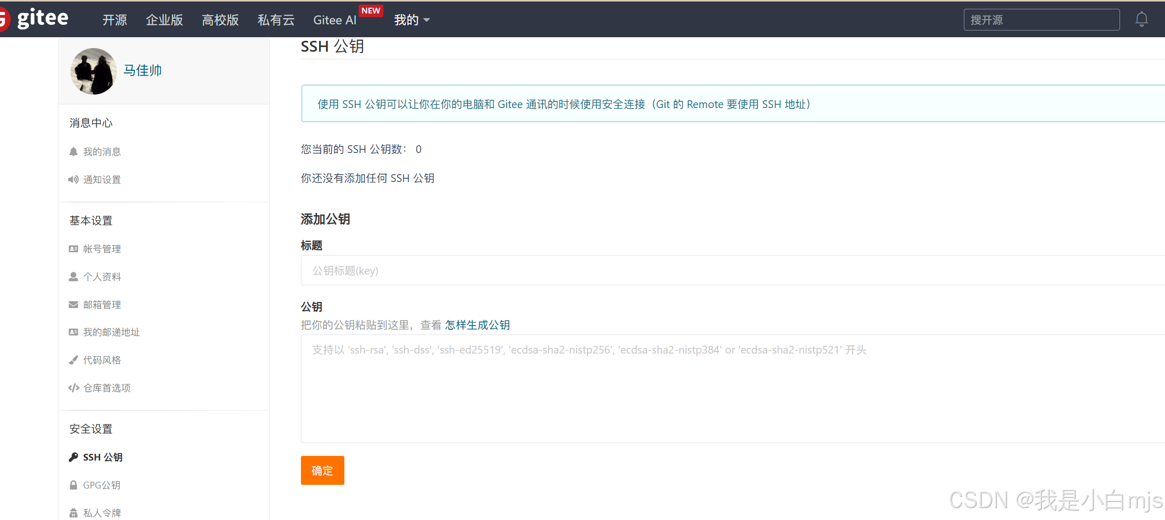
Task: Open 私有云 in the top navigation
Action: click(x=276, y=20)
